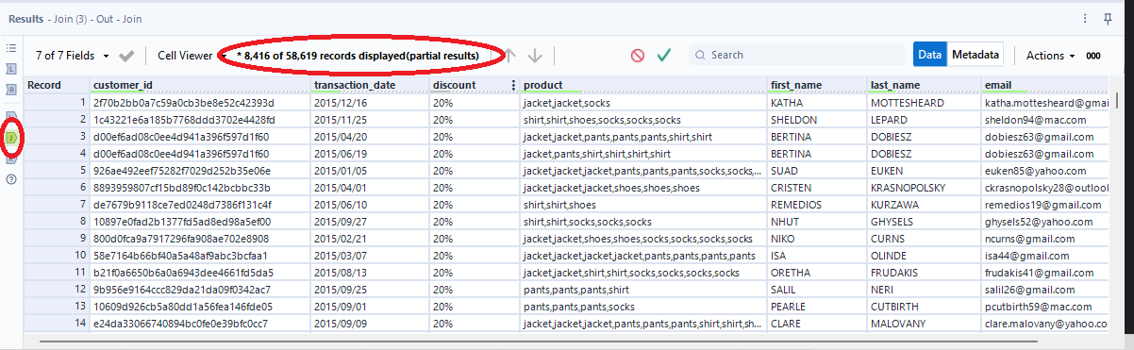This screenshot has width=1134, height=350.
Task: Select customer cell 8893959807cf15bd89f0c142bcbbc33b
Action: [x=199, y=188]
